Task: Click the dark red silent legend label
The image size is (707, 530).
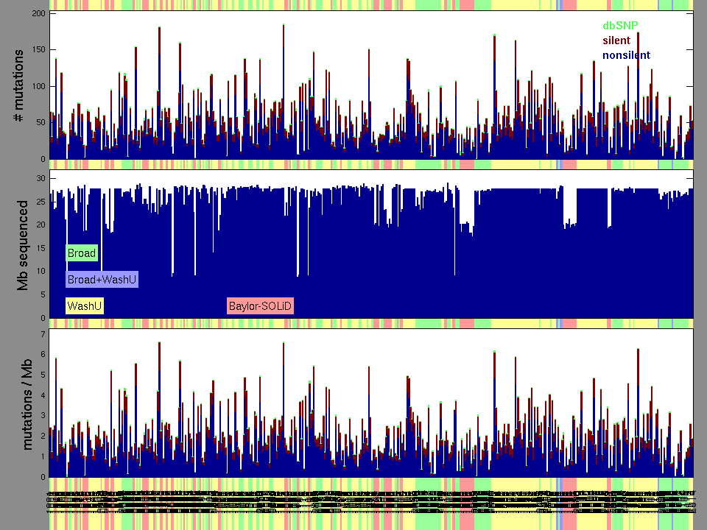Action: (616, 40)
